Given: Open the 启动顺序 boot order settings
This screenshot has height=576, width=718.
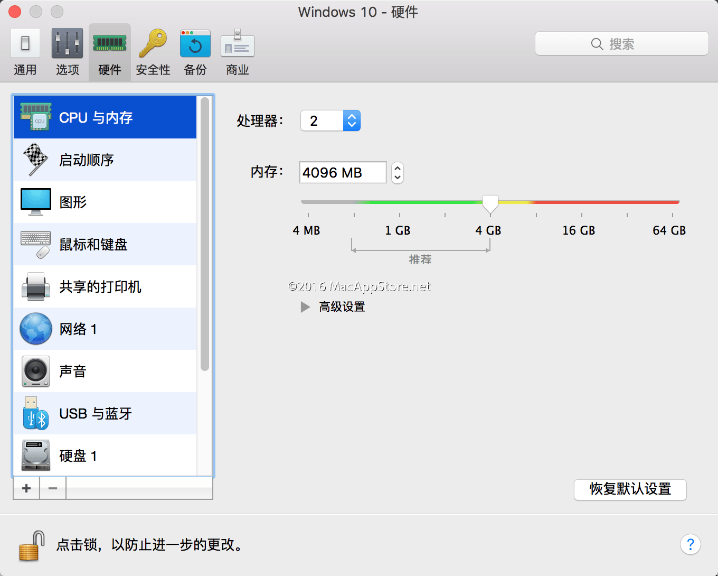Looking at the screenshot, I should (x=86, y=160).
